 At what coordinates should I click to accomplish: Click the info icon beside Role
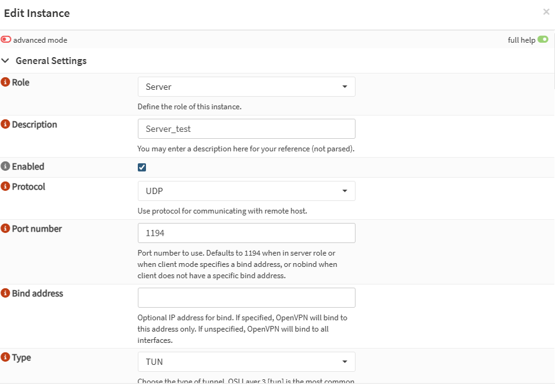pos(6,82)
